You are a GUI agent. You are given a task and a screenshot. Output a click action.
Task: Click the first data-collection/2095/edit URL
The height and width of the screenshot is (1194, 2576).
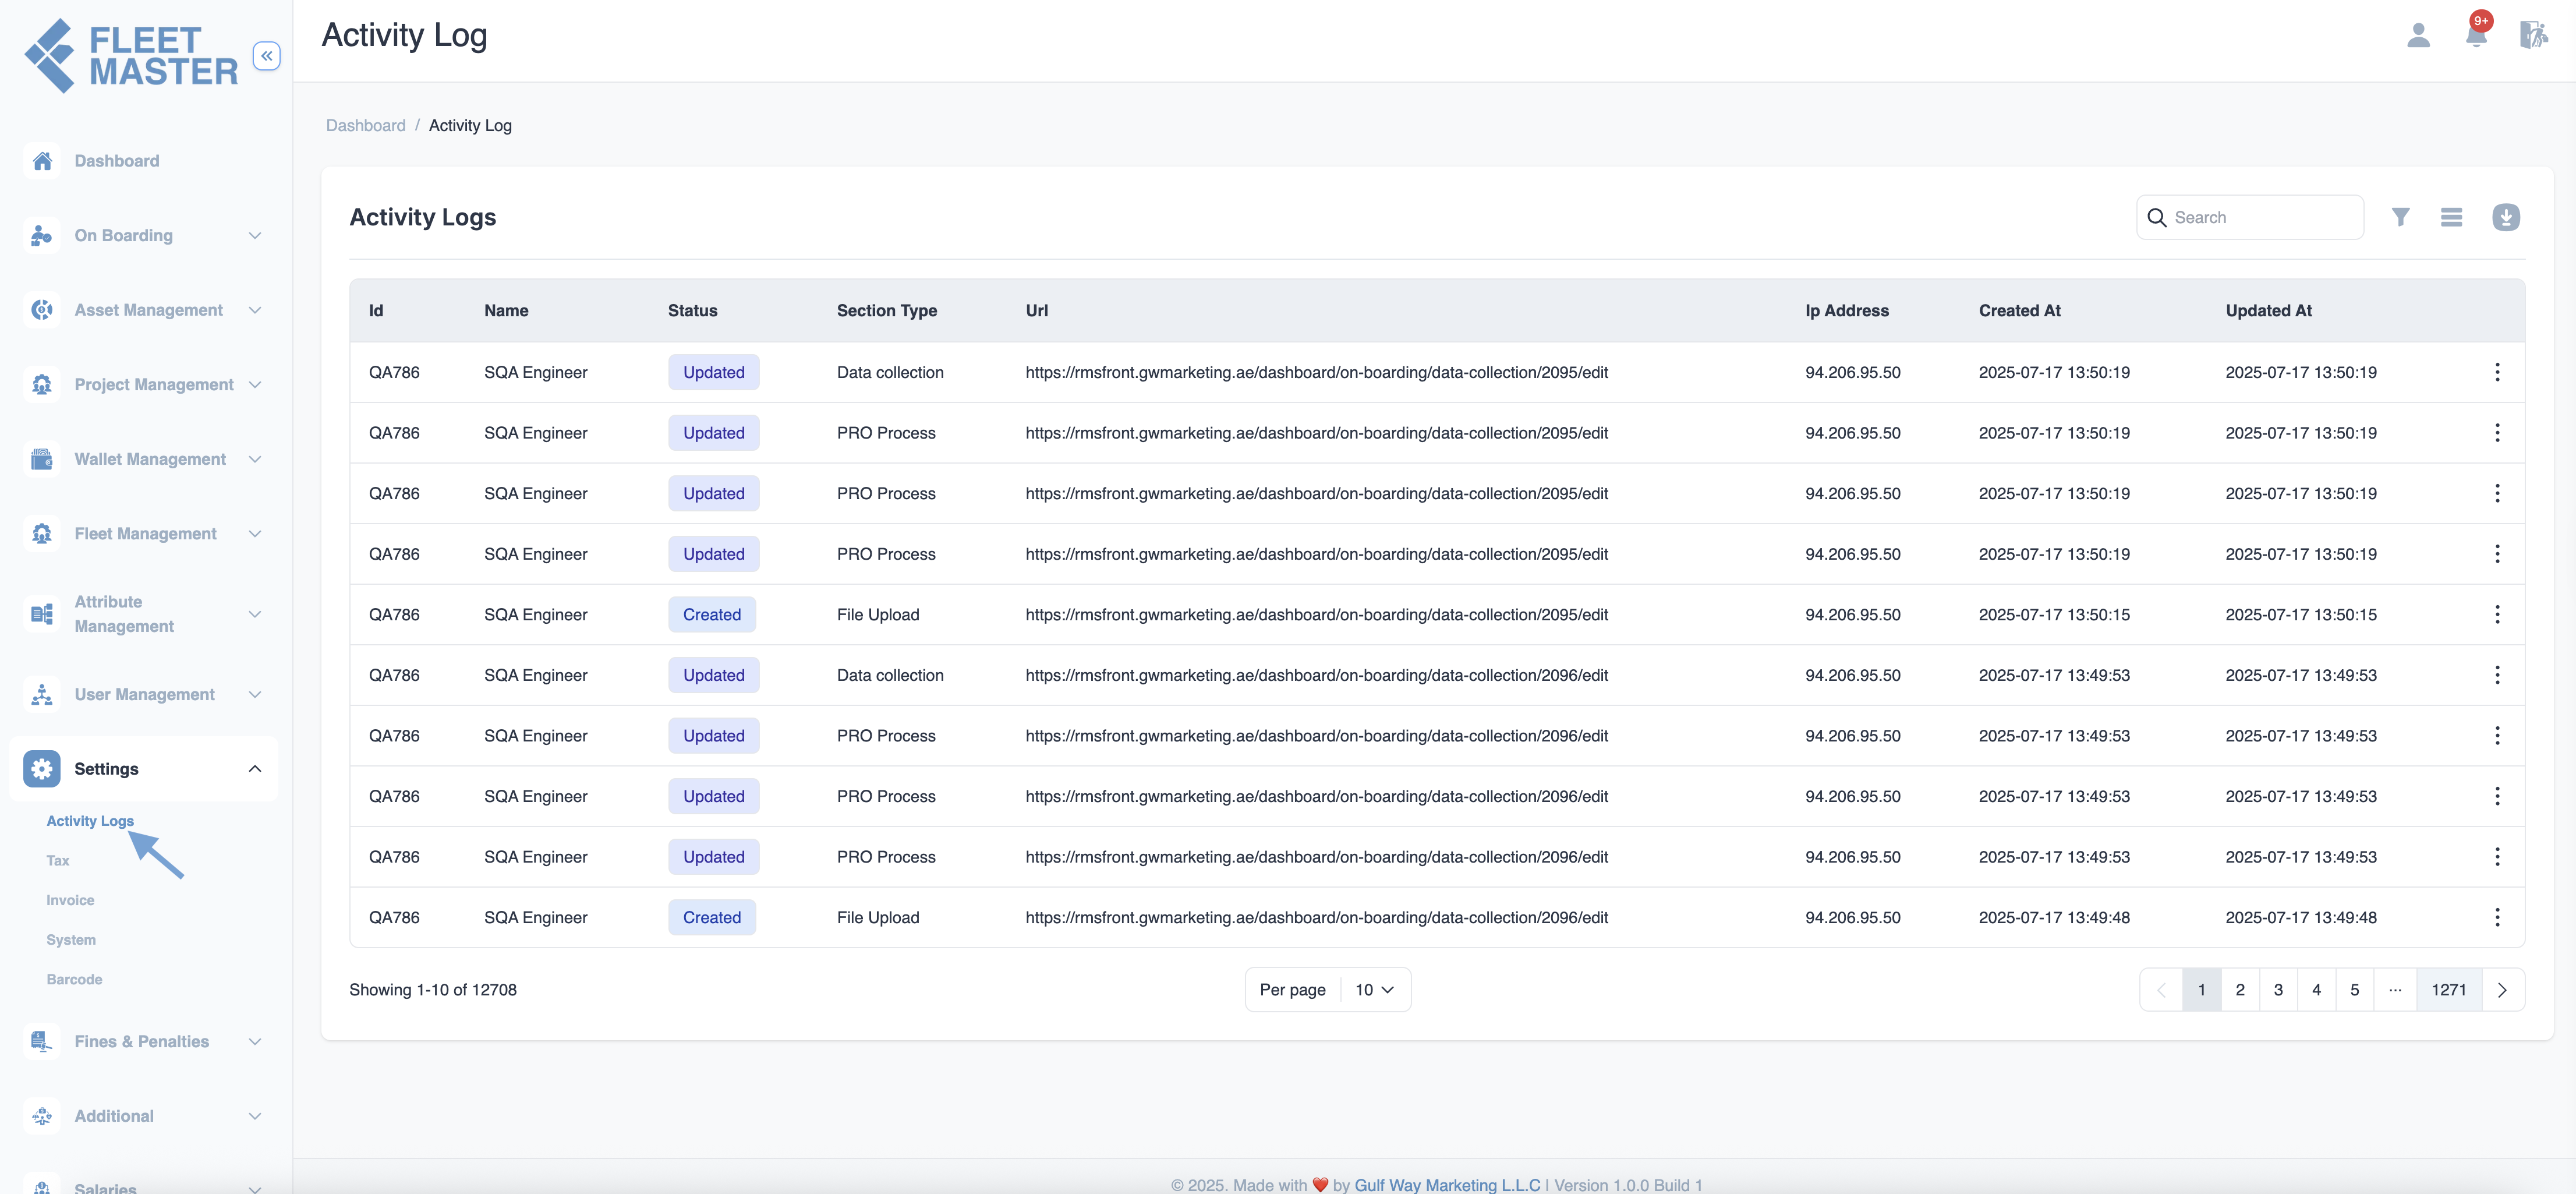pos(1316,372)
